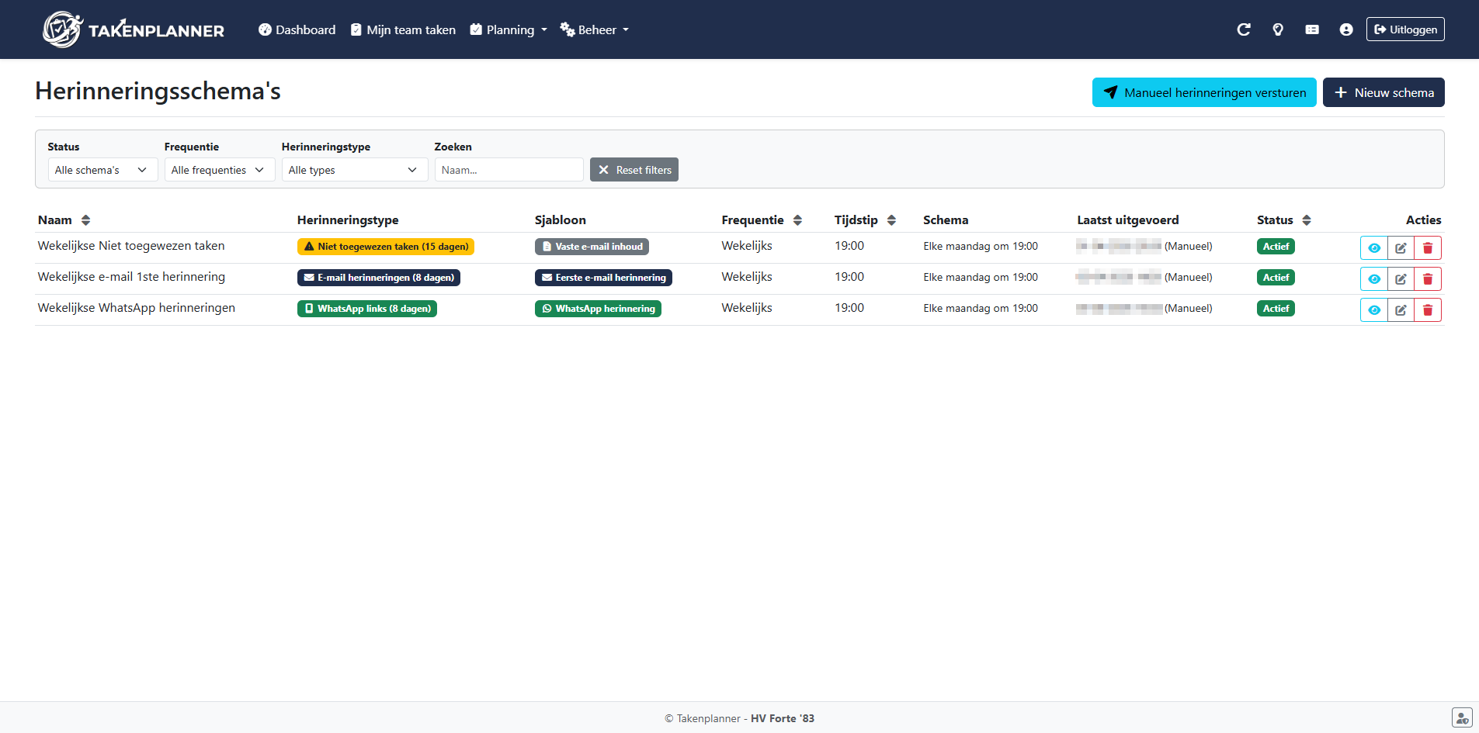Focus the Zoeken name search field
Viewport: 1479px width, 733px height.
[509, 170]
